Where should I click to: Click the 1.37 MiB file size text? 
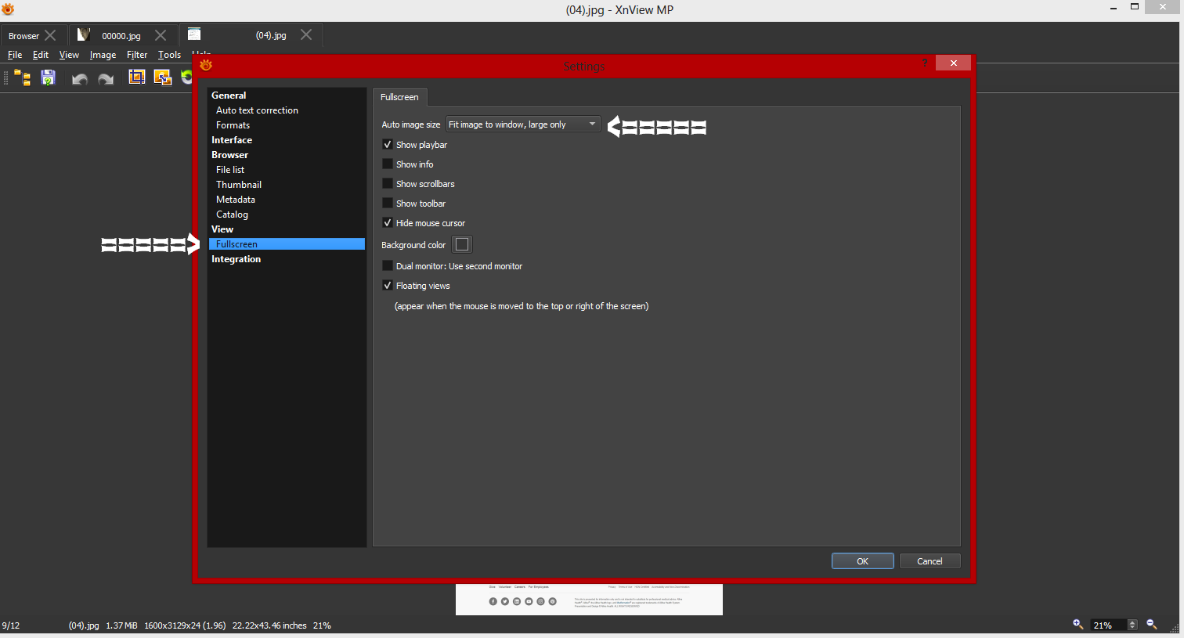(121, 625)
